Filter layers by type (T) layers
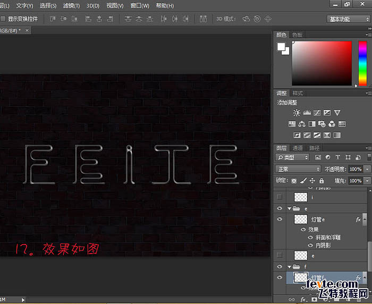 338,157
